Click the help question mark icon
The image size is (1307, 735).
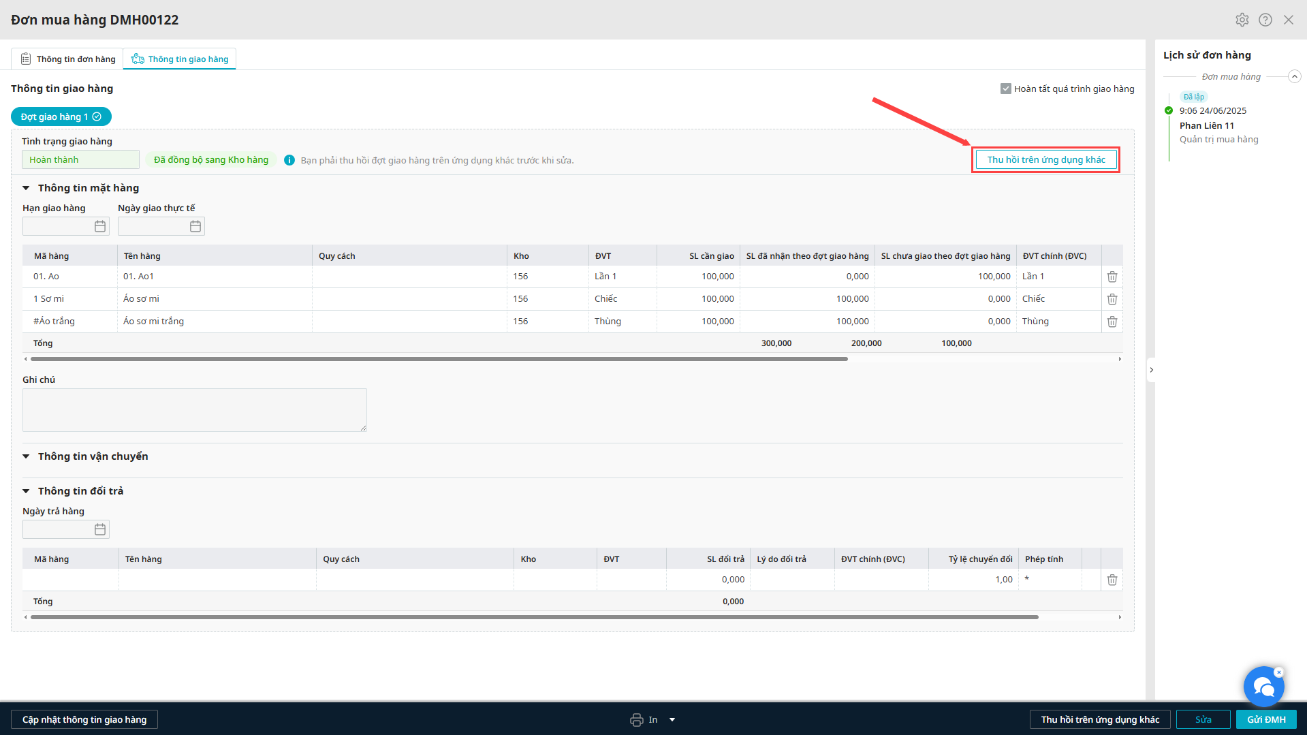(1265, 20)
